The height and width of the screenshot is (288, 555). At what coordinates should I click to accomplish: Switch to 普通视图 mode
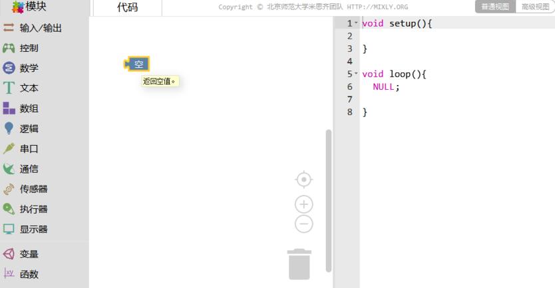coord(495,7)
